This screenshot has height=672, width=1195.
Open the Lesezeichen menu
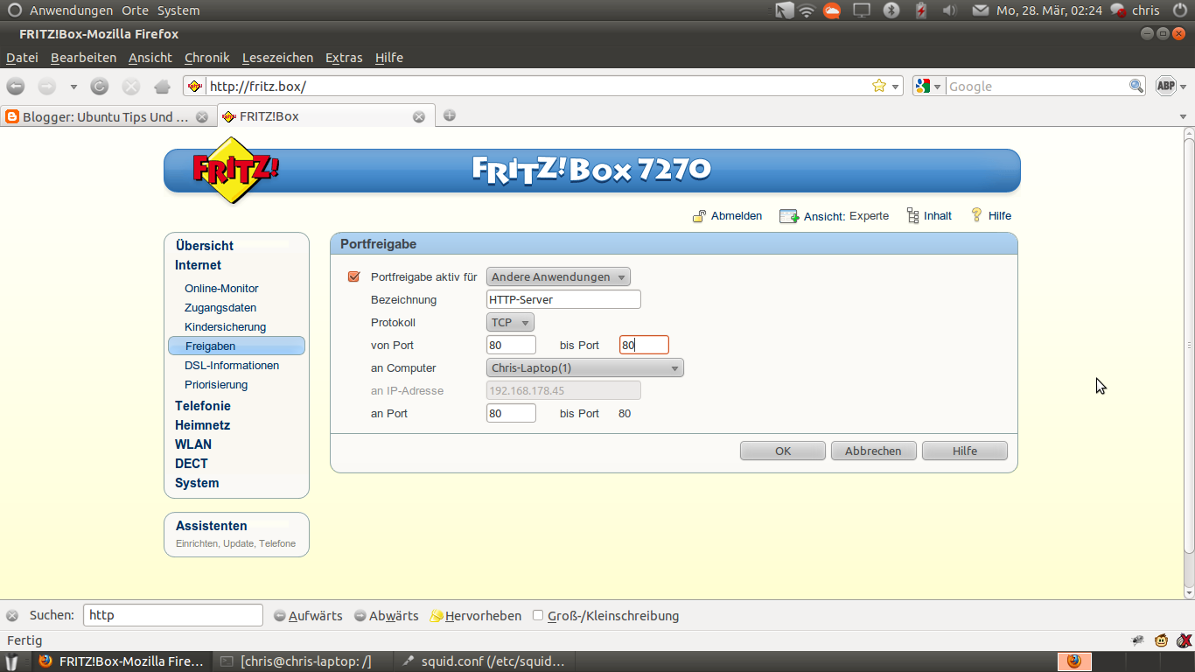coord(277,58)
